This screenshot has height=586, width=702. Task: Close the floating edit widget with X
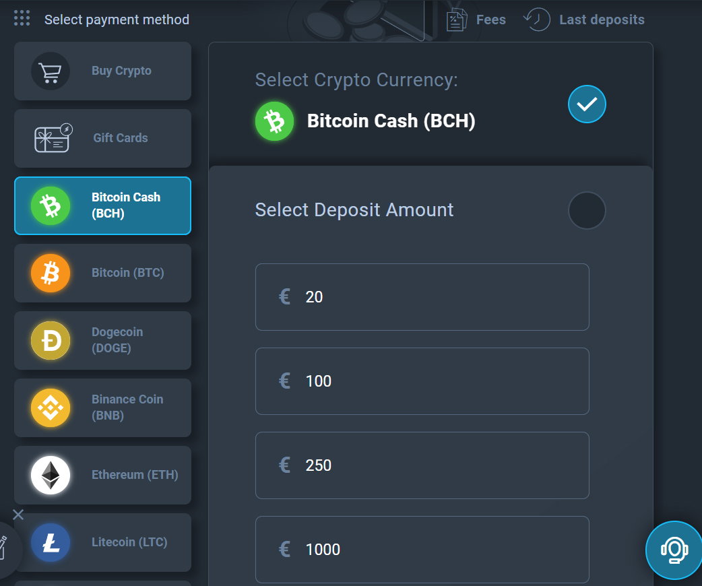pyautogui.click(x=18, y=515)
